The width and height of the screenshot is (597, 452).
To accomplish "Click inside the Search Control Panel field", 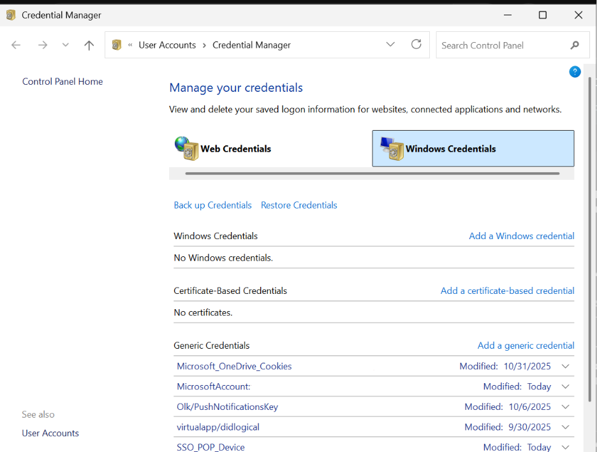I will pos(501,45).
